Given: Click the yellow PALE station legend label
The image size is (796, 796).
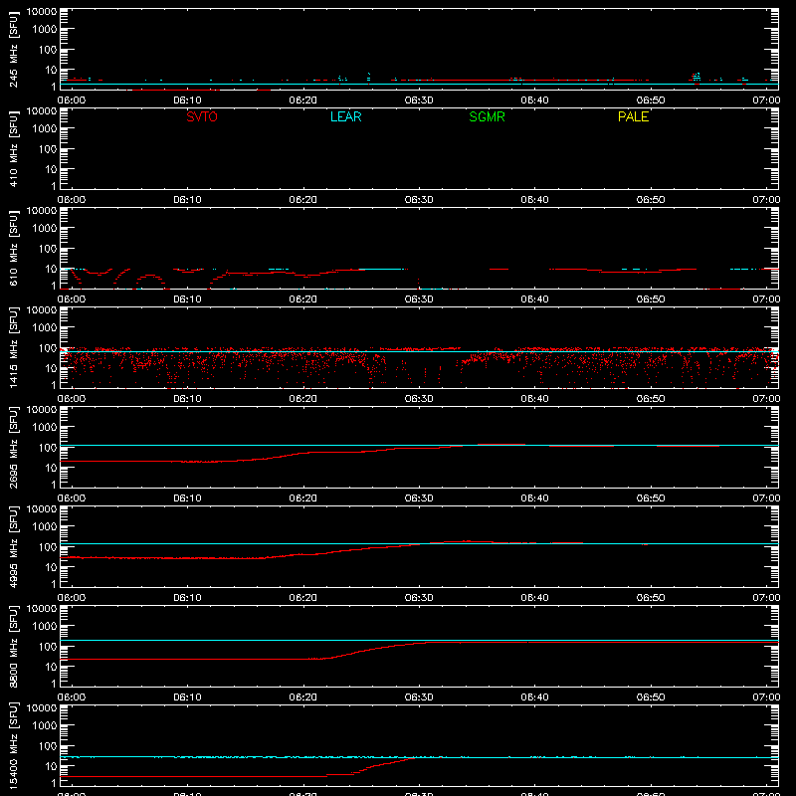Looking at the screenshot, I should click(633, 116).
